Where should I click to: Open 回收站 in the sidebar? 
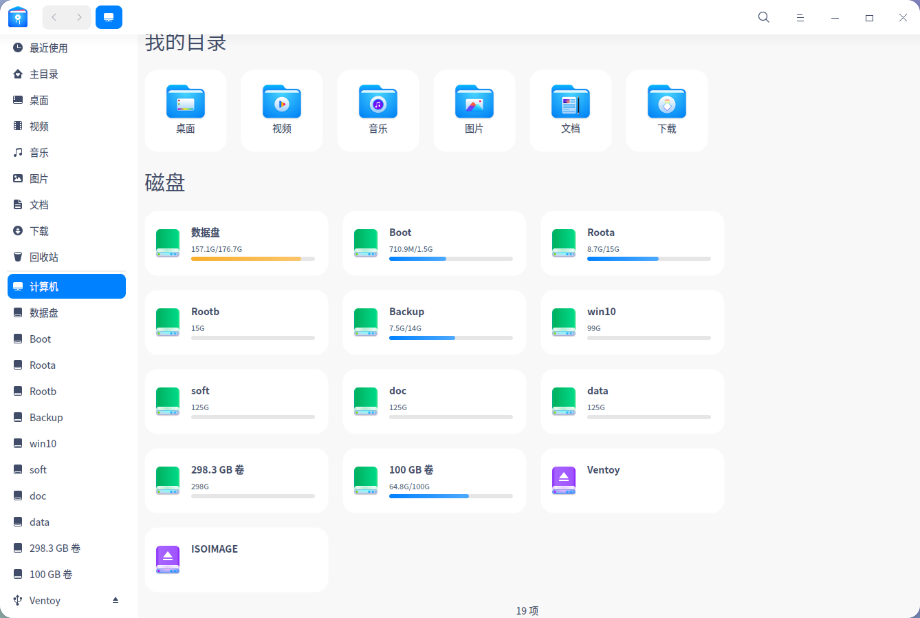tap(67, 257)
